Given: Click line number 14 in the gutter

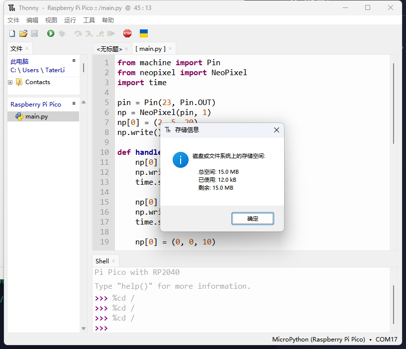Looking at the screenshot, I should [104, 192].
